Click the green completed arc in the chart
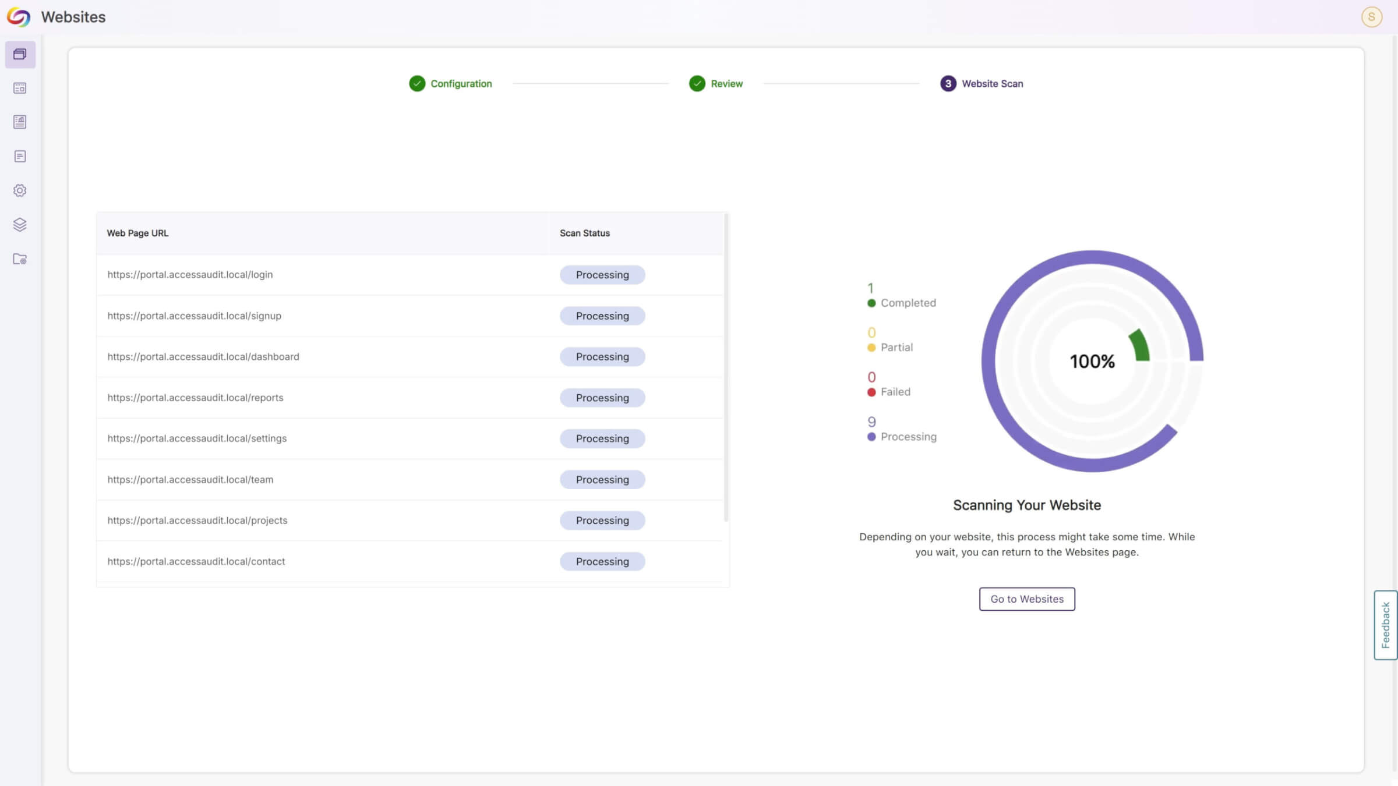The height and width of the screenshot is (786, 1398). (x=1141, y=346)
